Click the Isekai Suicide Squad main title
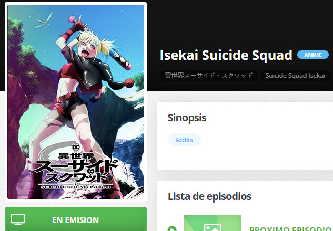 tap(226, 55)
